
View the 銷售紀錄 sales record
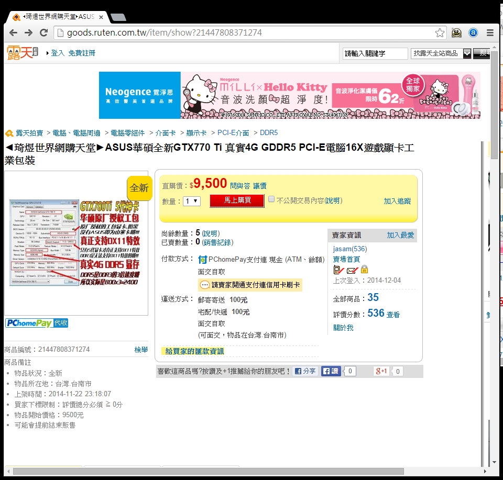217,242
